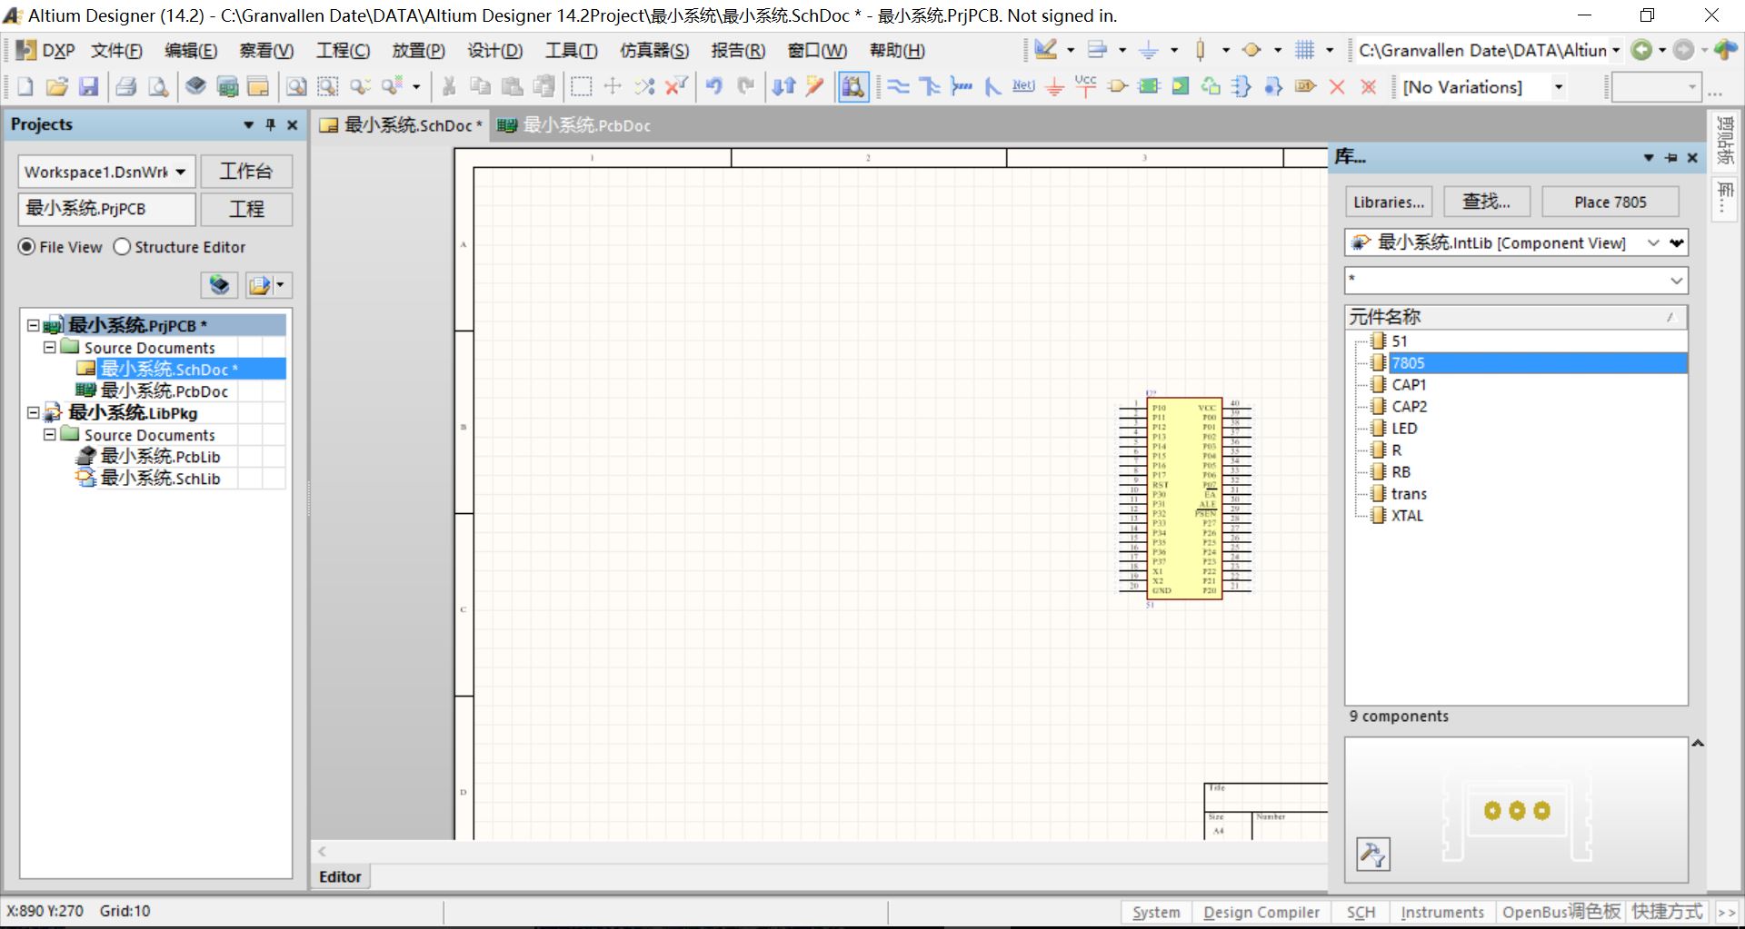Click the Place 7805 button
Image resolution: width=1745 pixels, height=929 pixels.
coord(1610,203)
